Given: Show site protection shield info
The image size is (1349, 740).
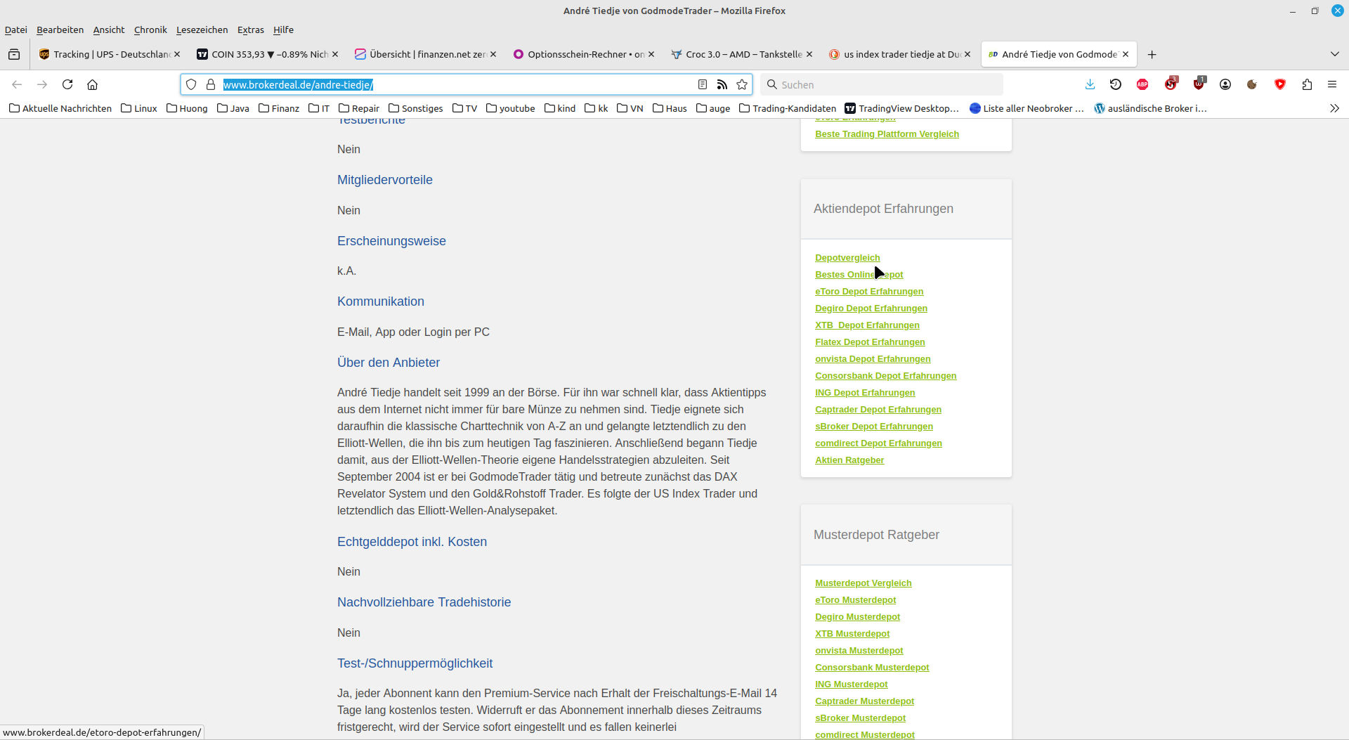Looking at the screenshot, I should pos(191,84).
